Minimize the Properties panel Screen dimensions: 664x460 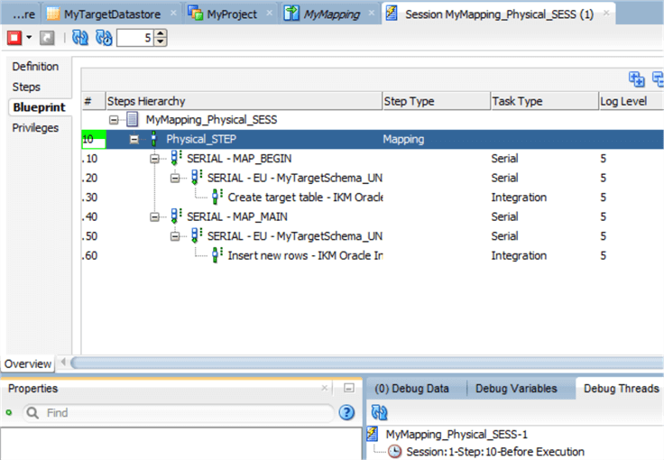[348, 389]
